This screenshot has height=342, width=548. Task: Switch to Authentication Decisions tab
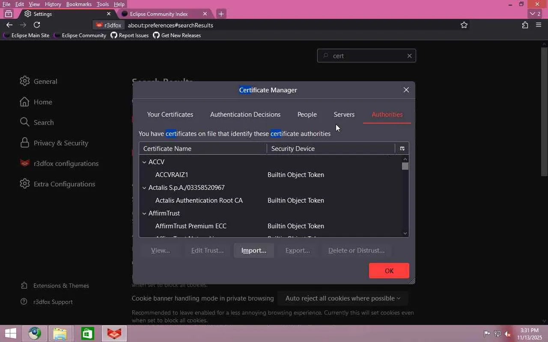coord(245,115)
